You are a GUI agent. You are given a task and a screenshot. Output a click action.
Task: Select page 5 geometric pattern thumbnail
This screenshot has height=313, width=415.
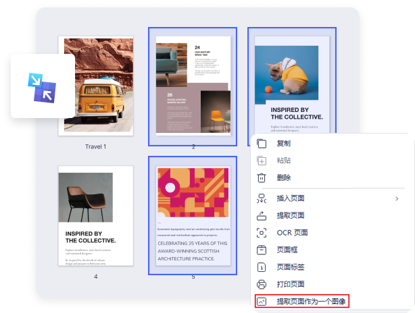point(193,215)
